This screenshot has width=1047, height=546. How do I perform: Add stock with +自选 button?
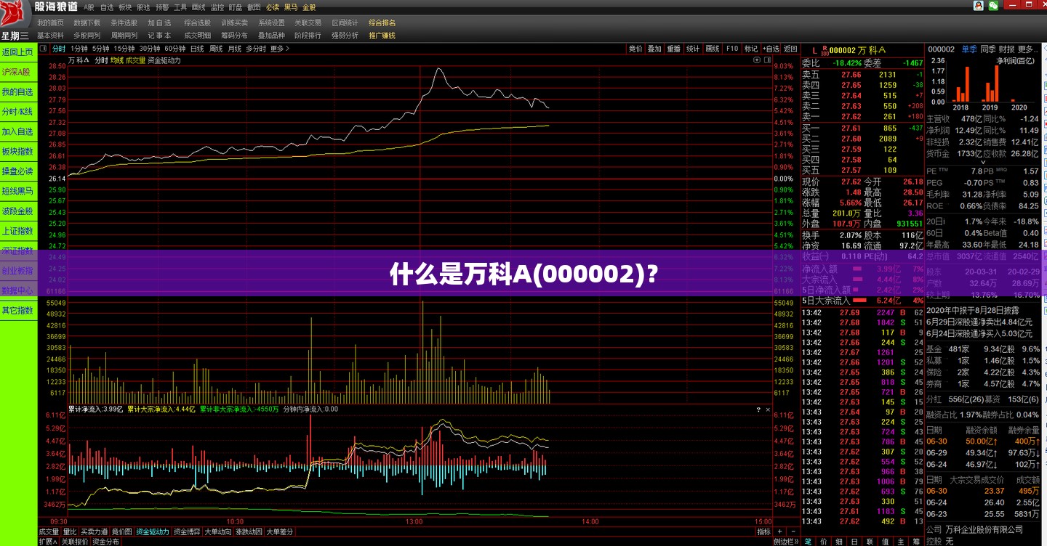coord(771,49)
